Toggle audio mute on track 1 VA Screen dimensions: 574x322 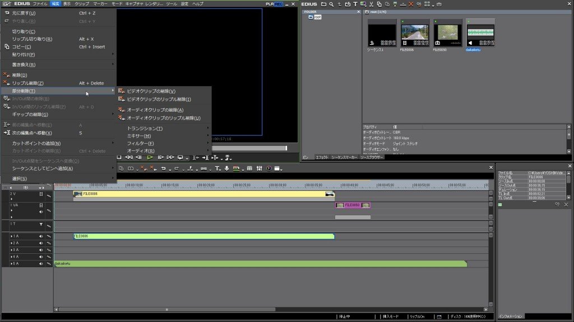[x=41, y=212]
